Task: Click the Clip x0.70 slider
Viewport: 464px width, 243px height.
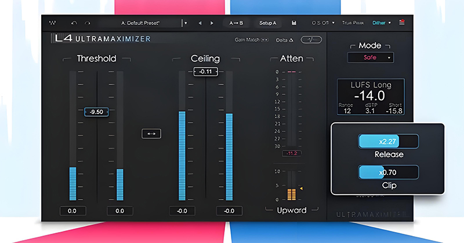Action: tap(389, 172)
